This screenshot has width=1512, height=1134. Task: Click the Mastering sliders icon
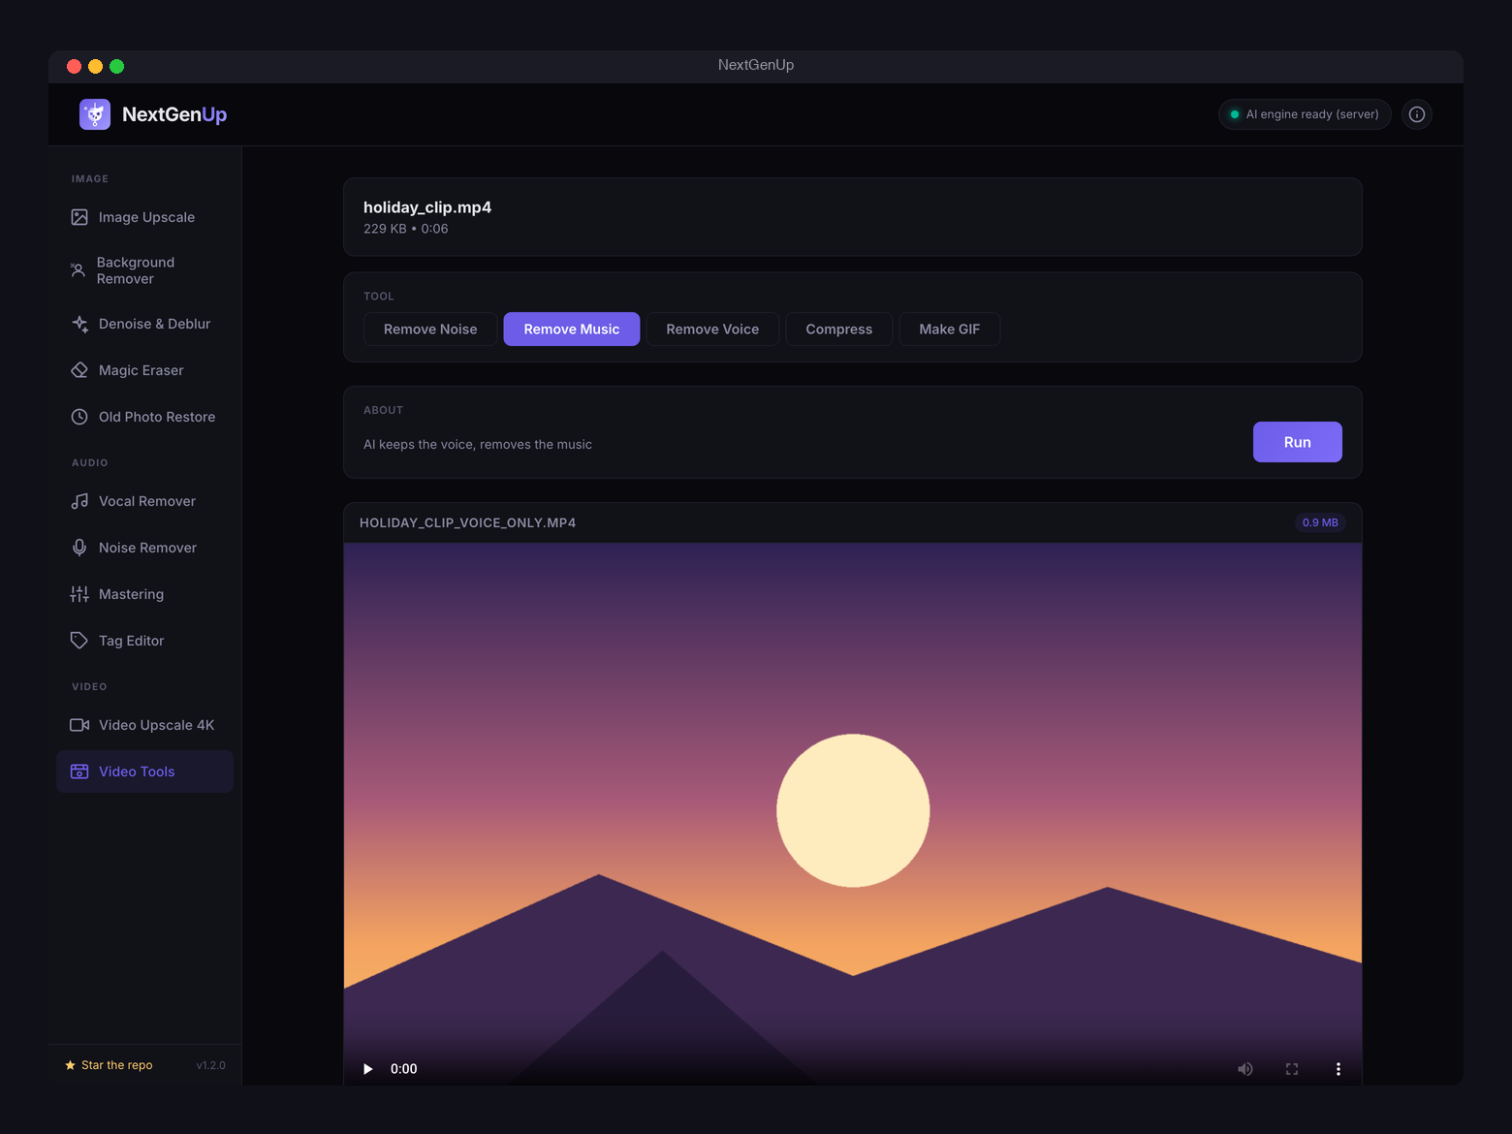(79, 594)
